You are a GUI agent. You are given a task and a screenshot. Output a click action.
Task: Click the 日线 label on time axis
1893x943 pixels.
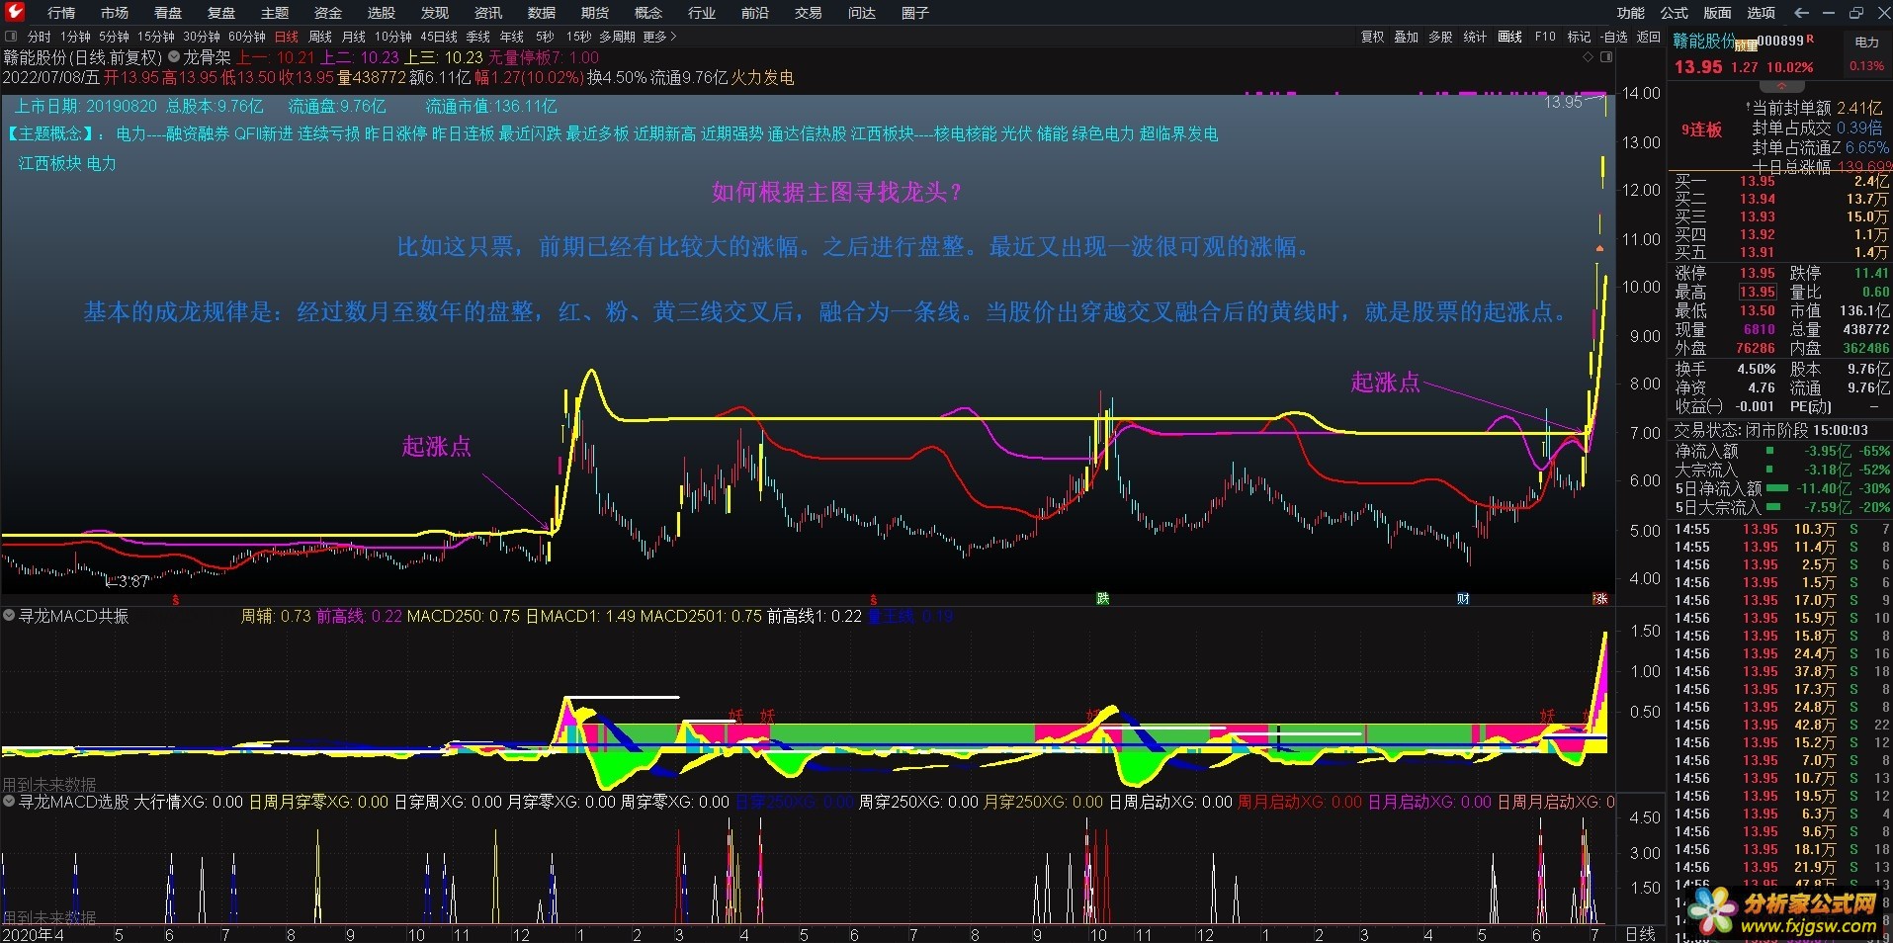pos(1641,934)
